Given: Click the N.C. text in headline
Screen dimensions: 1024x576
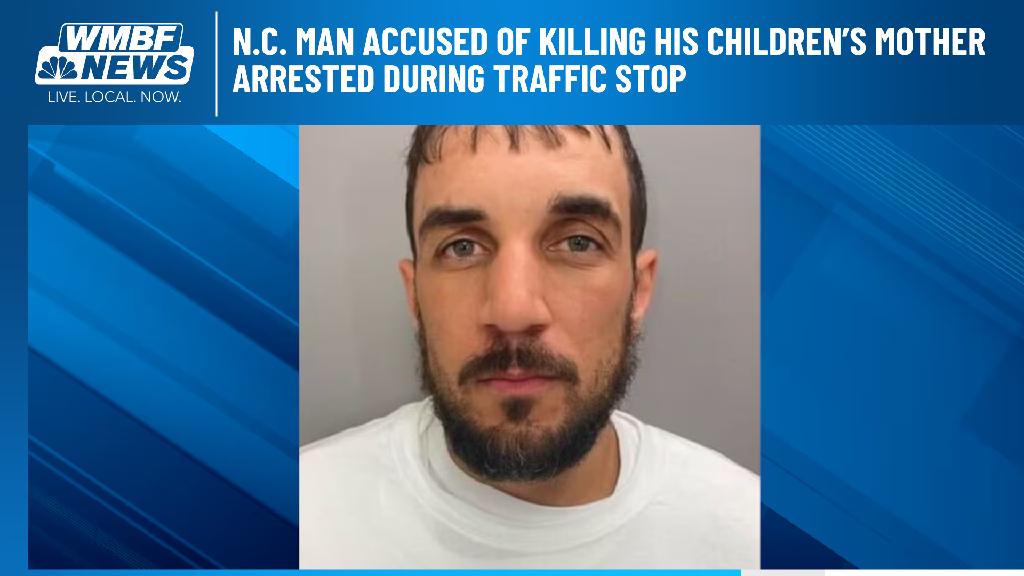Looking at the screenshot, I should pos(260,42).
